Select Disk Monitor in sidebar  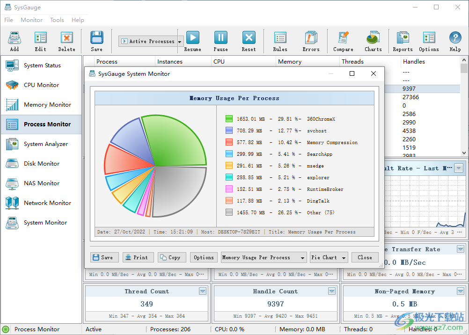[x=41, y=164]
